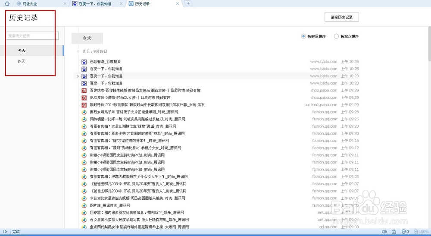Click the qd.qq.com domain text
Image resolution: width=431 pixels, height=236 pixels.
click(x=328, y=227)
